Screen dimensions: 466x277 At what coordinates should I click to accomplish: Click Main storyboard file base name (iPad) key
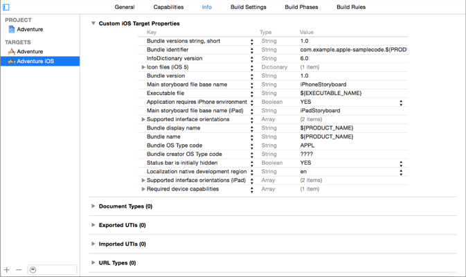pos(195,111)
